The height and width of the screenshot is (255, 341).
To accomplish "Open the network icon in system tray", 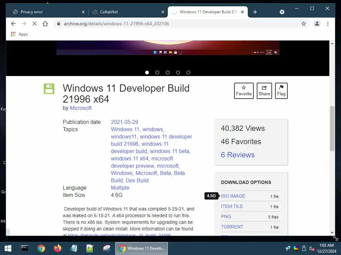I will tap(288, 248).
